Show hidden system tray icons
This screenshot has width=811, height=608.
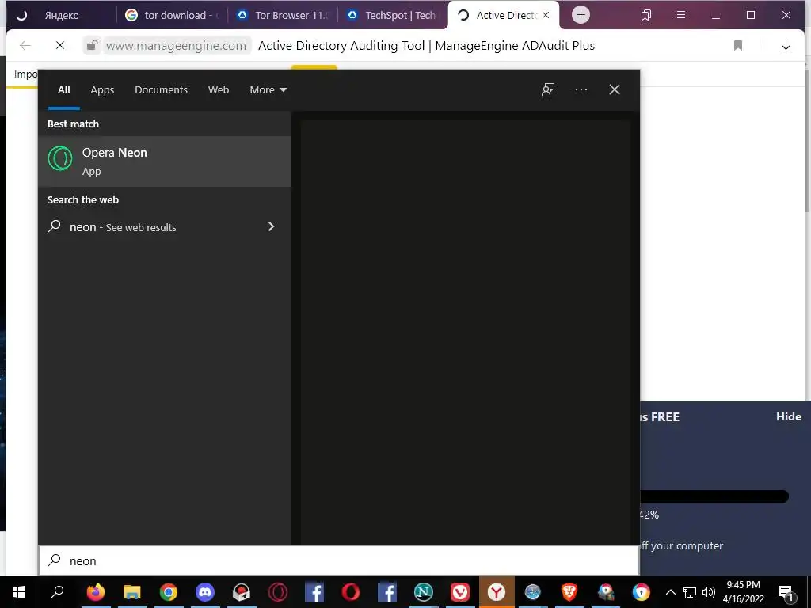tap(670, 592)
